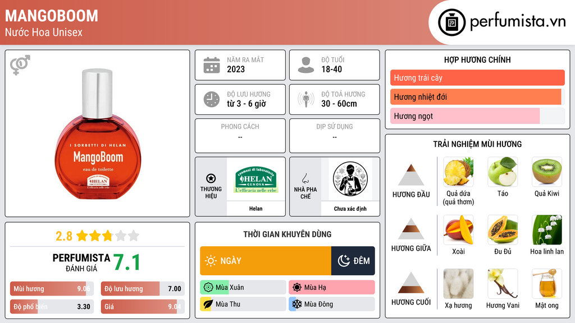Open the Helan brand logo

255,179
